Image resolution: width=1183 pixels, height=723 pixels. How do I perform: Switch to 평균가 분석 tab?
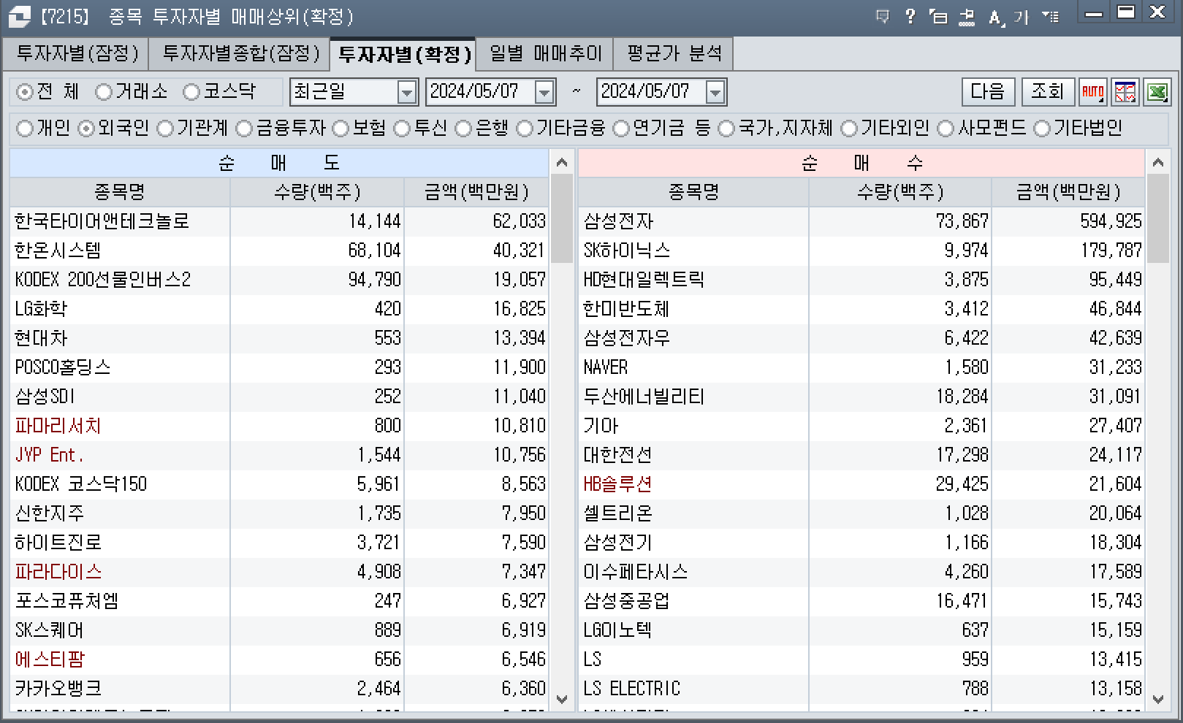click(674, 54)
